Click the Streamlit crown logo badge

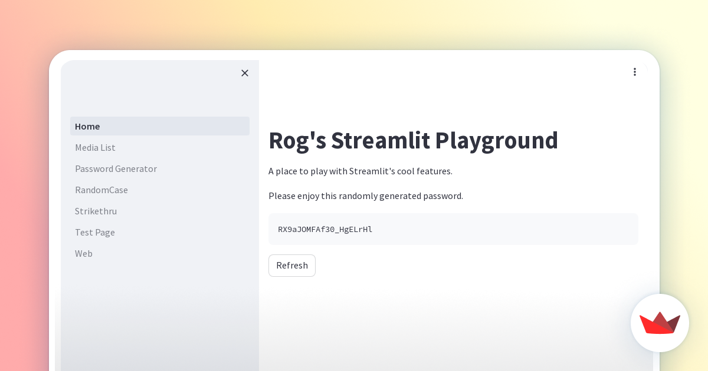pyautogui.click(x=660, y=323)
